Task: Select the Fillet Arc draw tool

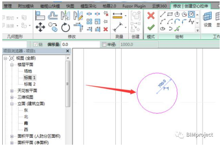Action: (184, 21)
